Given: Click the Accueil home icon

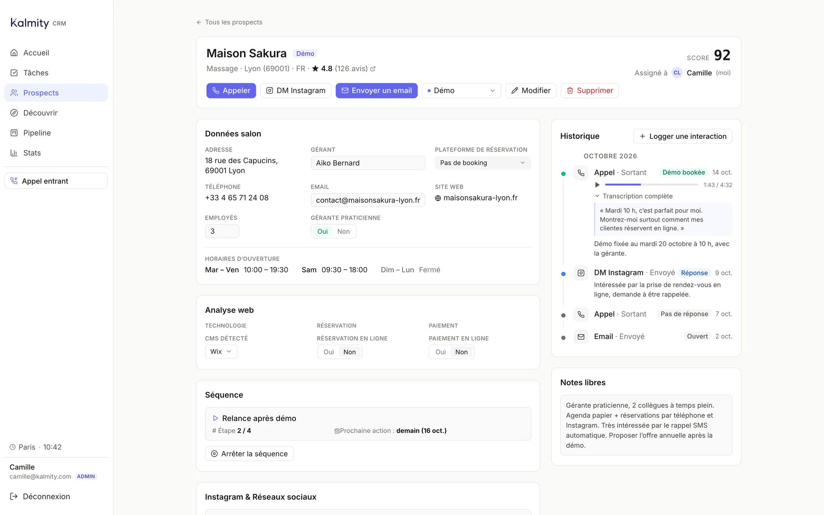Looking at the screenshot, I should point(14,53).
